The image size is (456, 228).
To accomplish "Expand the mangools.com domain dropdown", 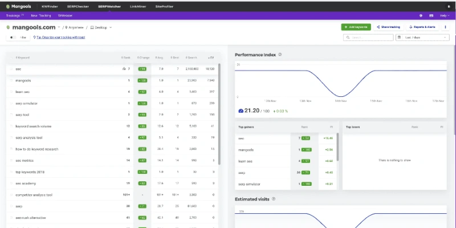I will [59, 27].
